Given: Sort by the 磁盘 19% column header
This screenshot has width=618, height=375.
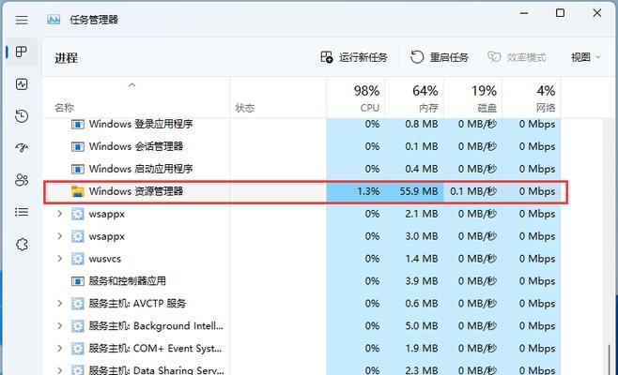Looking at the screenshot, I should [473, 97].
